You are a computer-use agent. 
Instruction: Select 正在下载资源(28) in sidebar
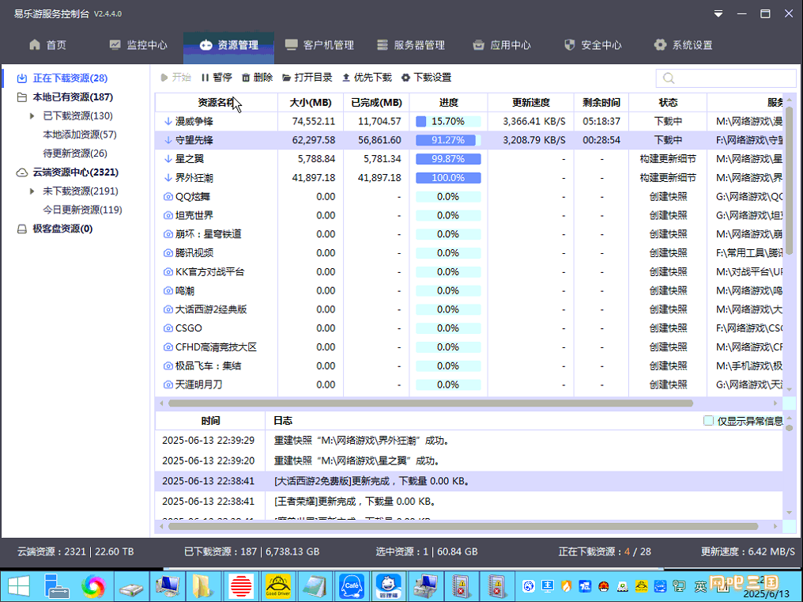70,78
